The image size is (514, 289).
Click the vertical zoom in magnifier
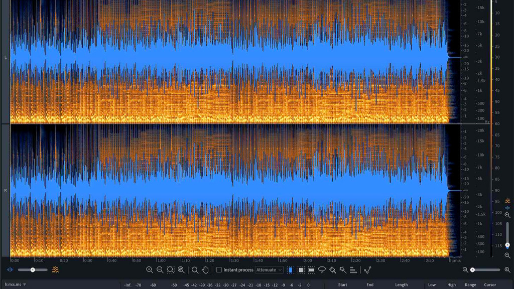507,215
